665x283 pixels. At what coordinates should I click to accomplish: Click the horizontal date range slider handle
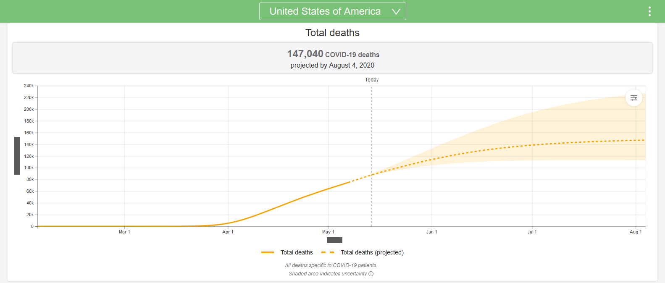(334, 240)
